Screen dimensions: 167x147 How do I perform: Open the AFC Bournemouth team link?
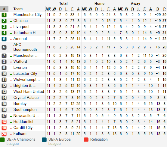point(25,47)
